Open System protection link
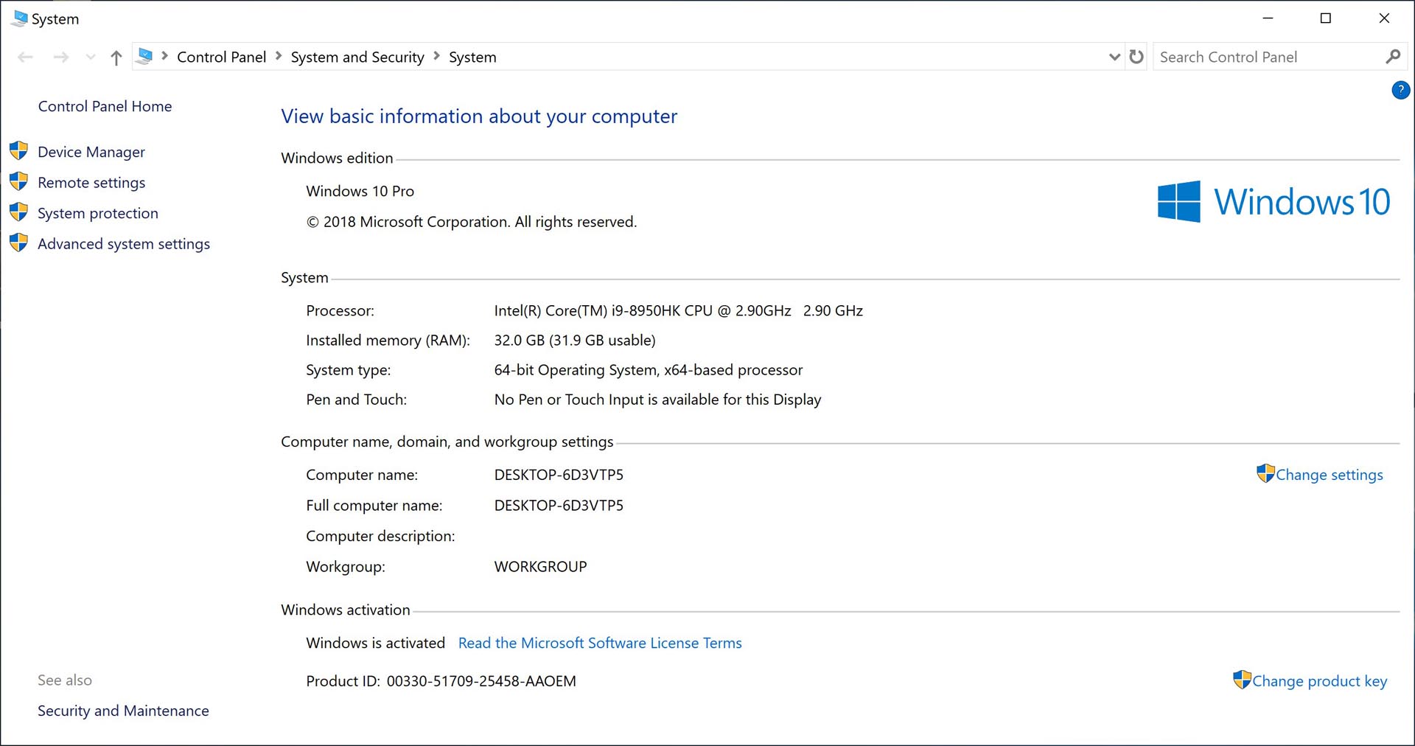Viewport: 1415px width, 746px height. pyautogui.click(x=98, y=213)
